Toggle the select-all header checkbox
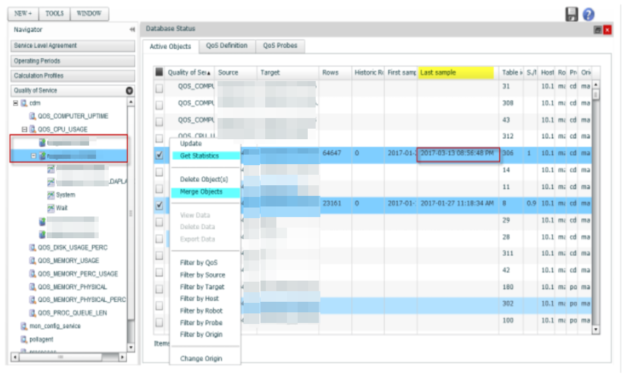The width and height of the screenshot is (635, 387). click(159, 73)
